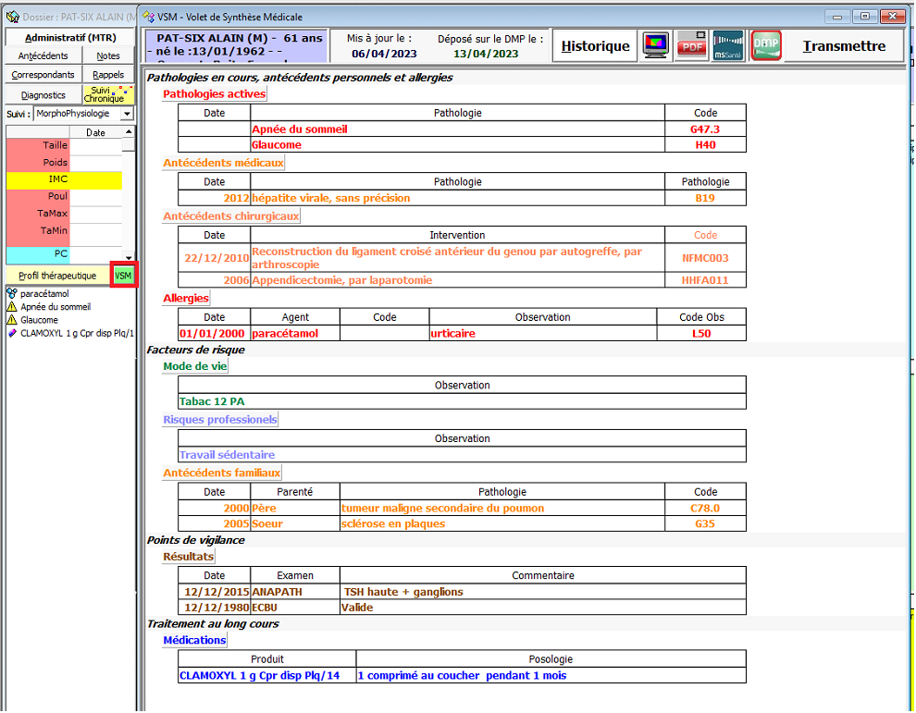Select CLAMOXYL 1 g entry in left list
916x713 pixels.
[77, 334]
